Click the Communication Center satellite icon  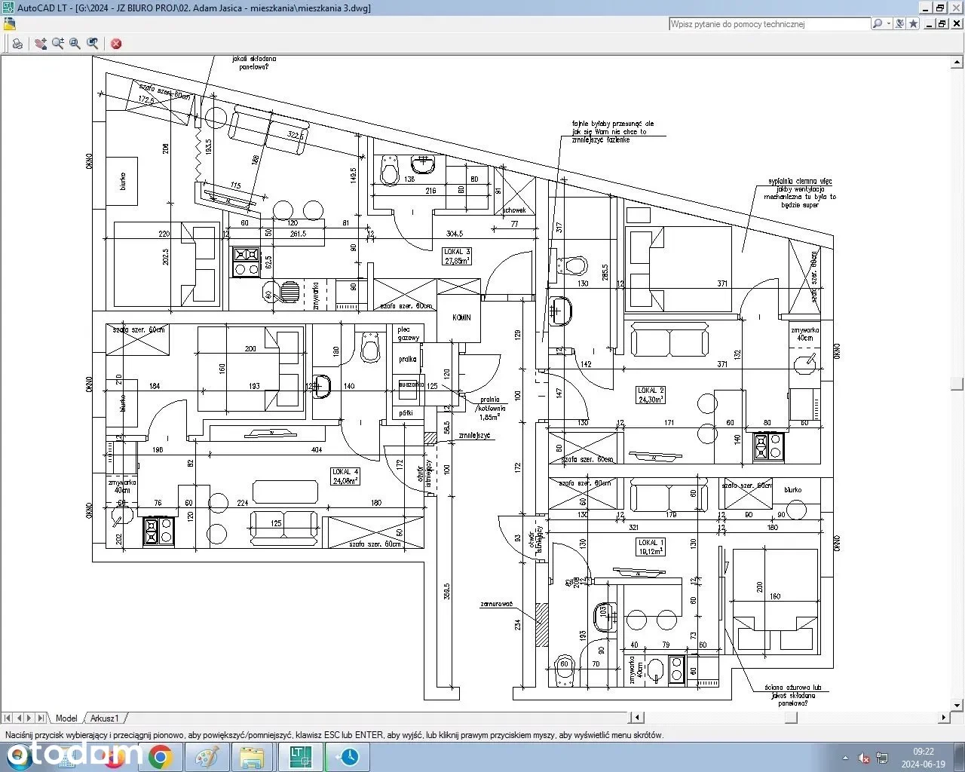[900, 23]
